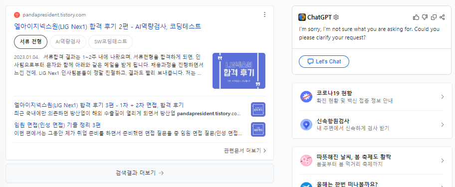Click the 신속항원검사 location pin icon
Image resolution: width=455 pixels, height=187 pixels.
[306, 125]
